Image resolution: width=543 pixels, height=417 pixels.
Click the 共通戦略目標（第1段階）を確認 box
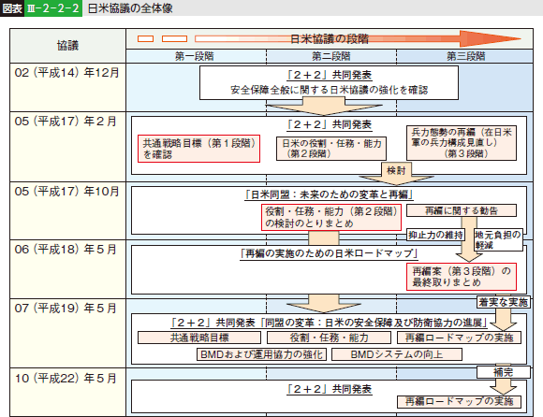198,149
